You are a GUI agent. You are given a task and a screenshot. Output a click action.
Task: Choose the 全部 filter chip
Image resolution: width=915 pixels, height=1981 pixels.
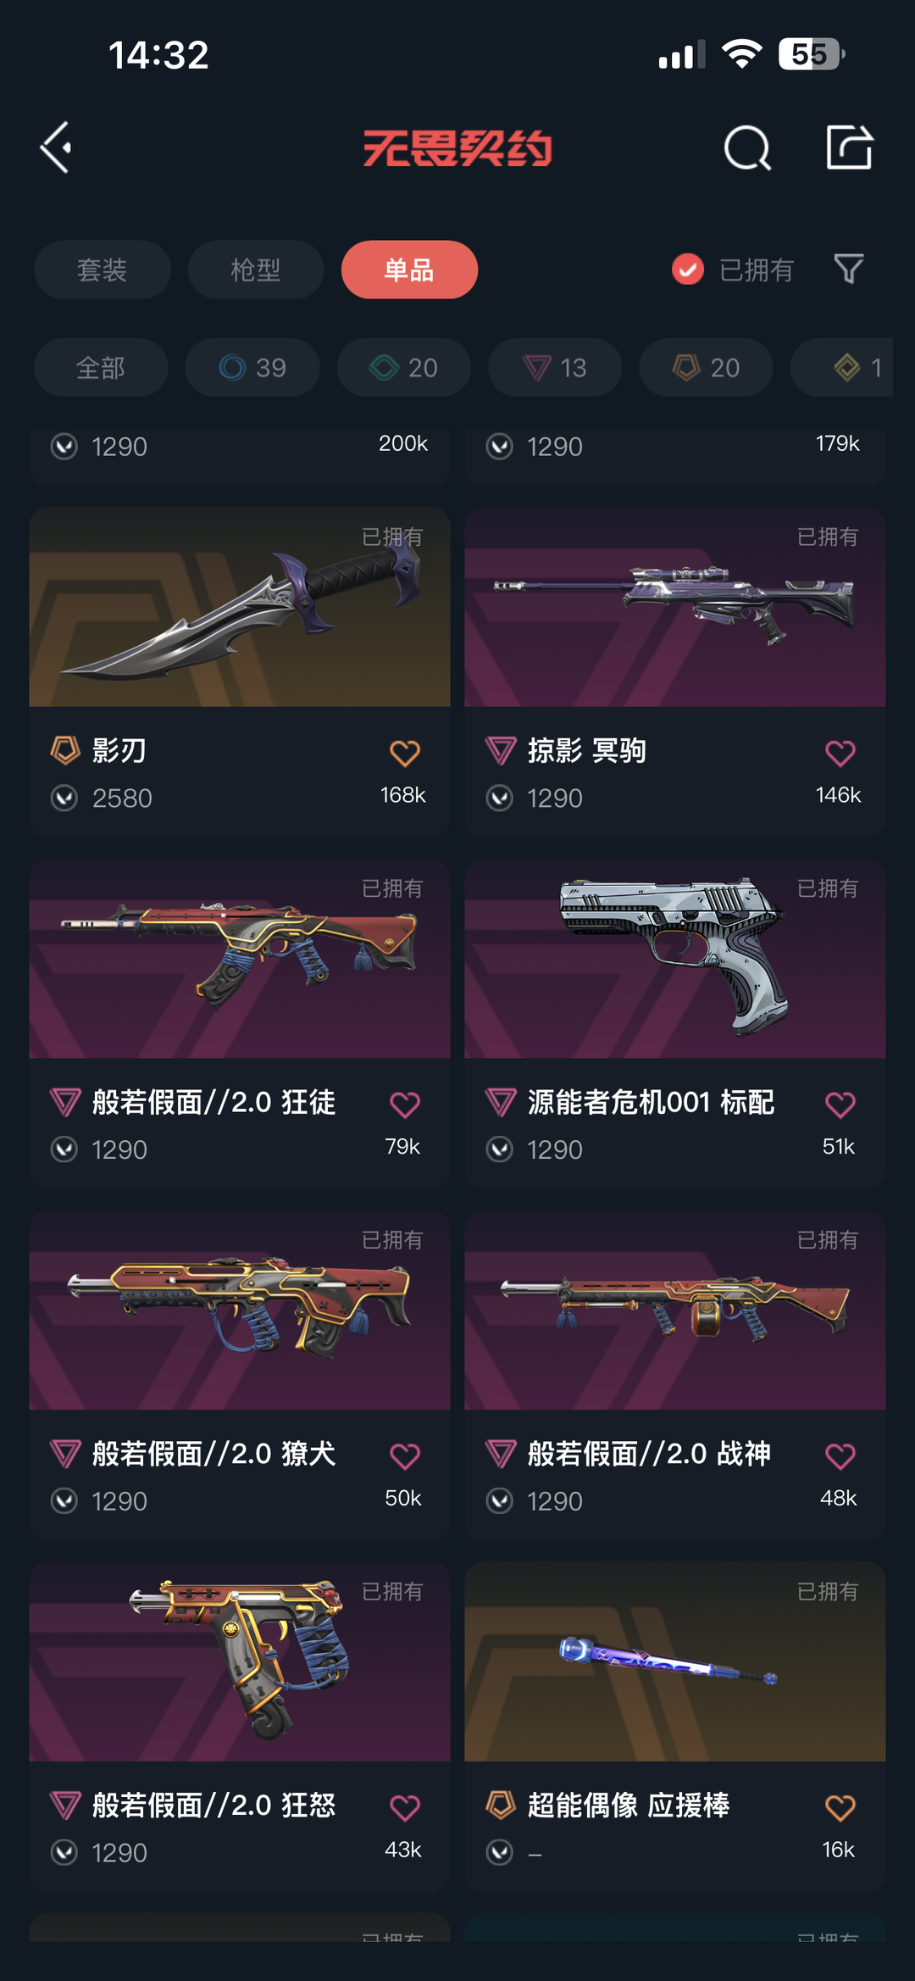pos(101,367)
